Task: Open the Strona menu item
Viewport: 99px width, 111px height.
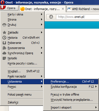Action: point(22,19)
